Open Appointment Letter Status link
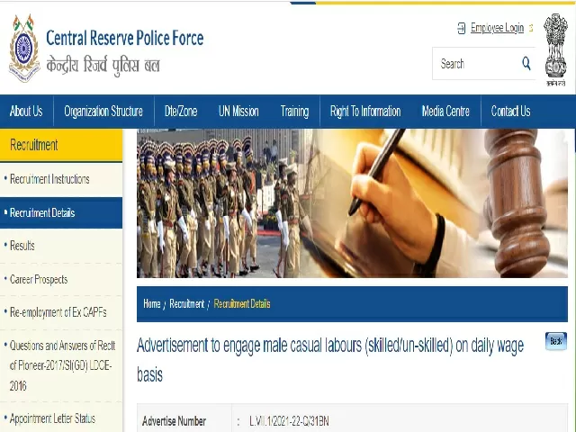This screenshot has width=576, height=432. 52,418
